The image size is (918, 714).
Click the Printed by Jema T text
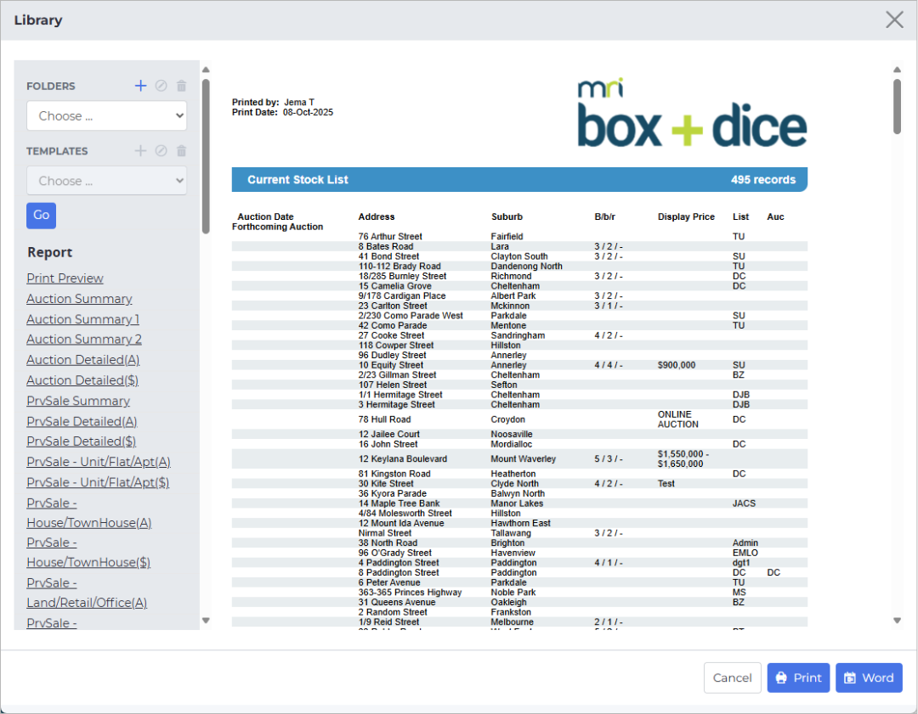[273, 103]
